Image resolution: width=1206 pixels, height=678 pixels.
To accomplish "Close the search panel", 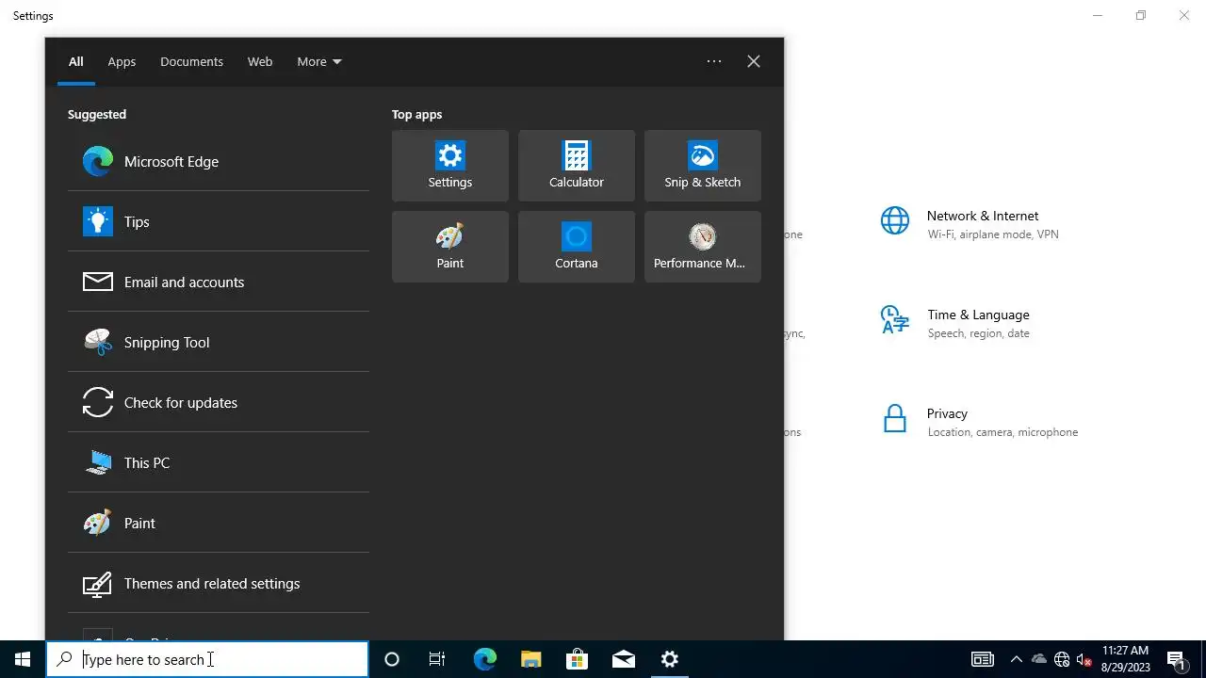I will coord(754,61).
